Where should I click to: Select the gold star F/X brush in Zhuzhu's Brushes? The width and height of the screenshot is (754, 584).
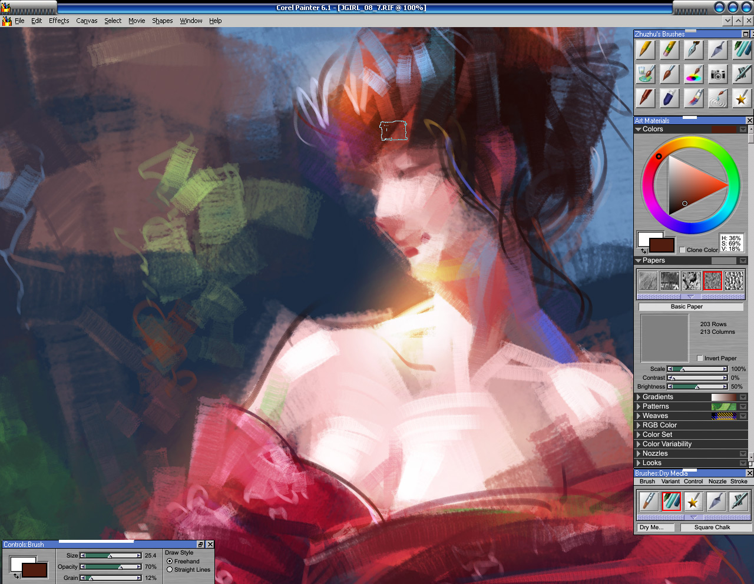(x=742, y=98)
